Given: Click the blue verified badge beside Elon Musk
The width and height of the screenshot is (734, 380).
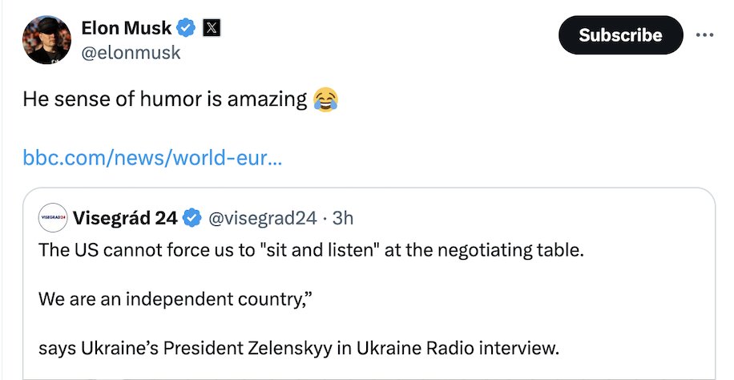Looking at the screenshot, I should click(186, 29).
